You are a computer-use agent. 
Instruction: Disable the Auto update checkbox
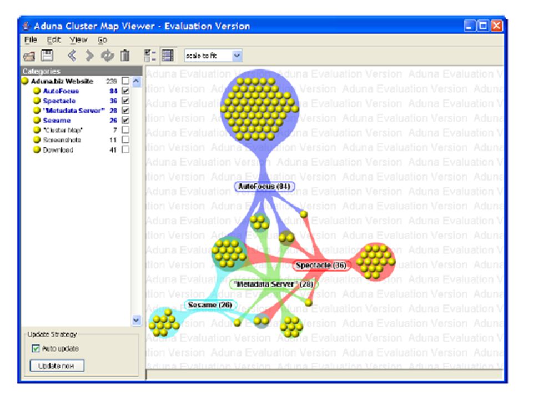click(36, 348)
